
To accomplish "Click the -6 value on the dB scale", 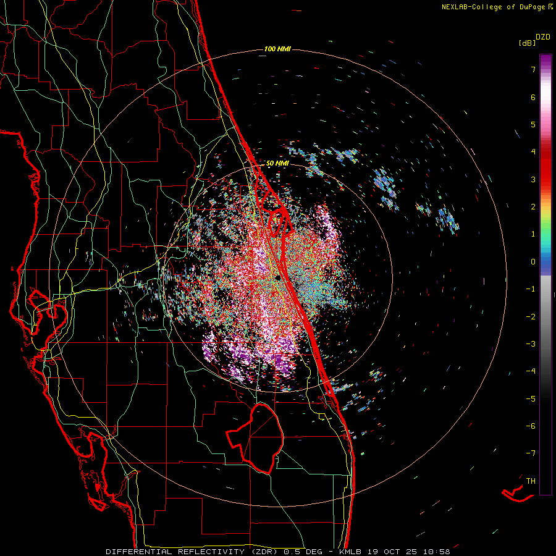I will coord(531,426).
